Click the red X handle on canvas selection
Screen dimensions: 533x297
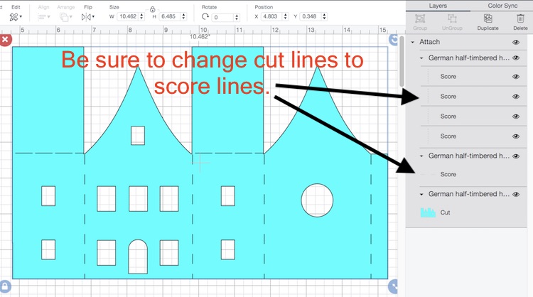pyautogui.click(x=5, y=39)
